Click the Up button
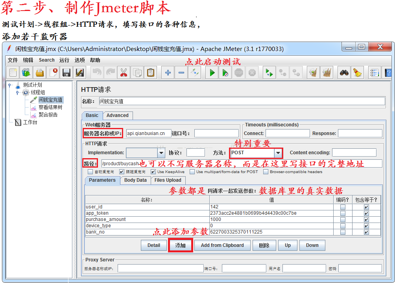Image resolution: width=395 pixels, height=283 pixels. pos(288,245)
